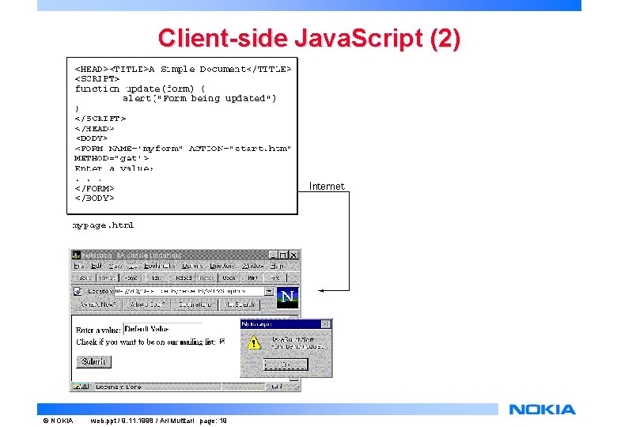Click the page proxy icon beside Location
This screenshot has width=617, height=427.
[78, 291]
